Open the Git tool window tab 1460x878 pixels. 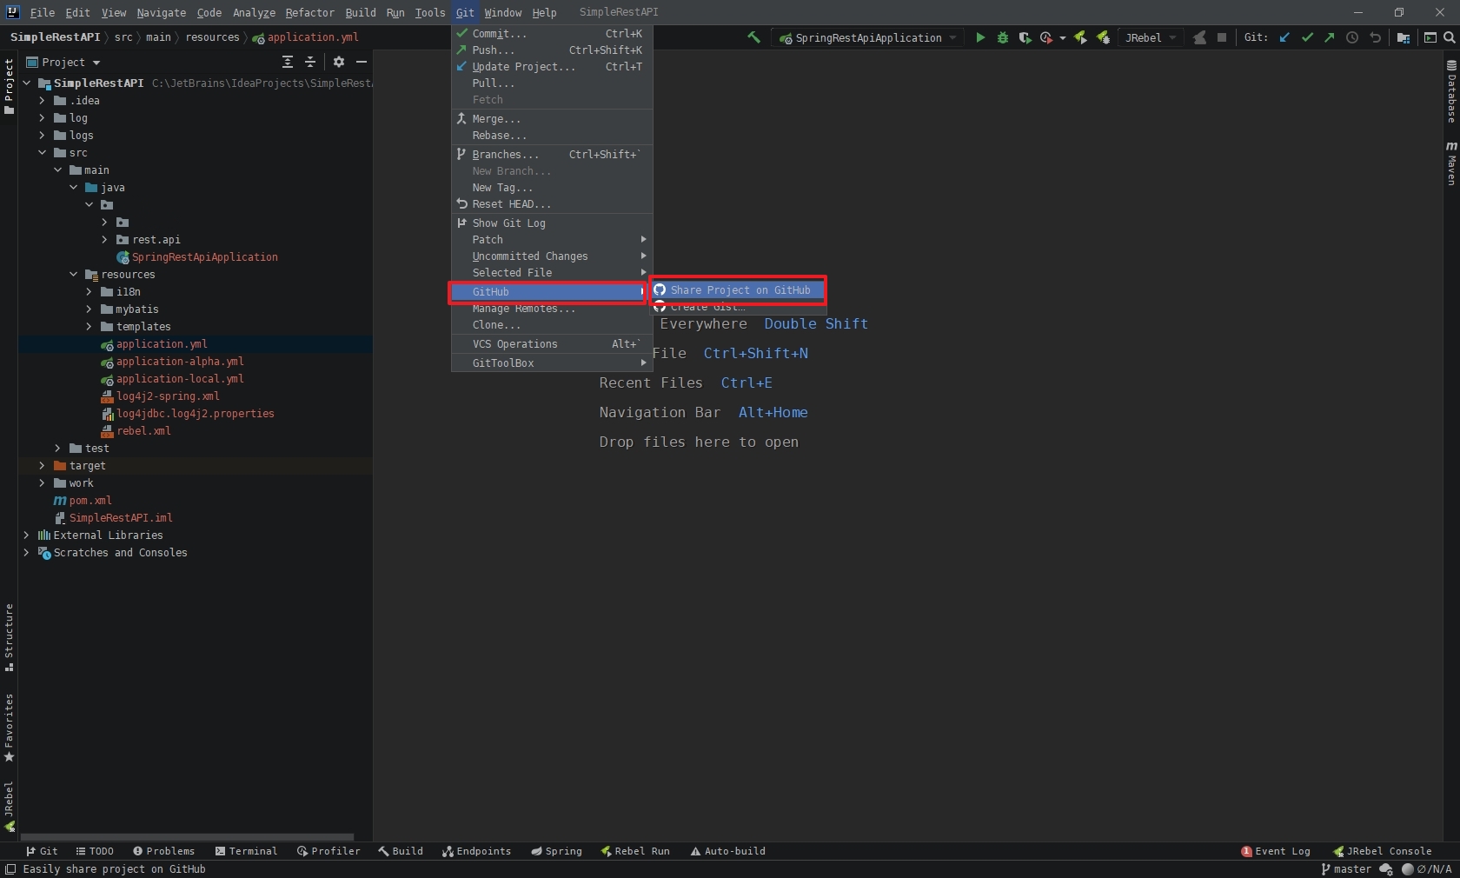pos(42,851)
